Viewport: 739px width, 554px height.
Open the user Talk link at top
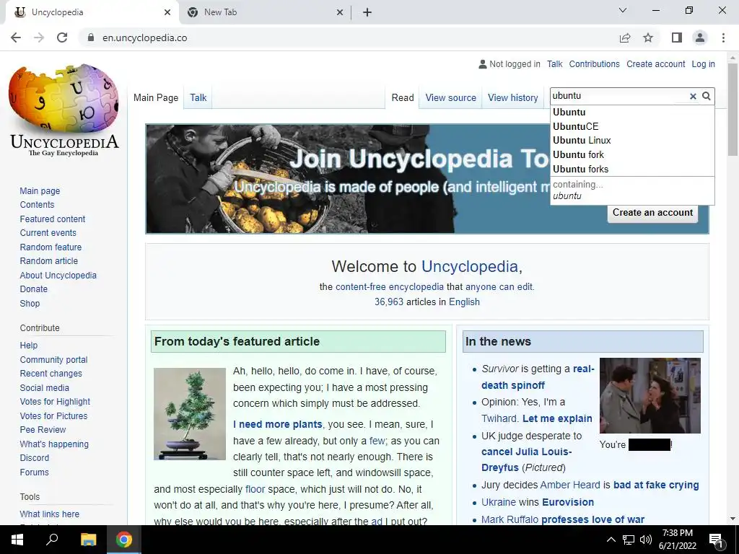tap(554, 64)
